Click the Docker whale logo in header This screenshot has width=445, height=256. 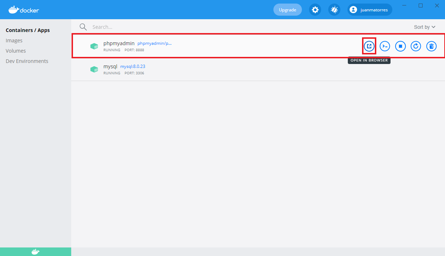(23, 10)
